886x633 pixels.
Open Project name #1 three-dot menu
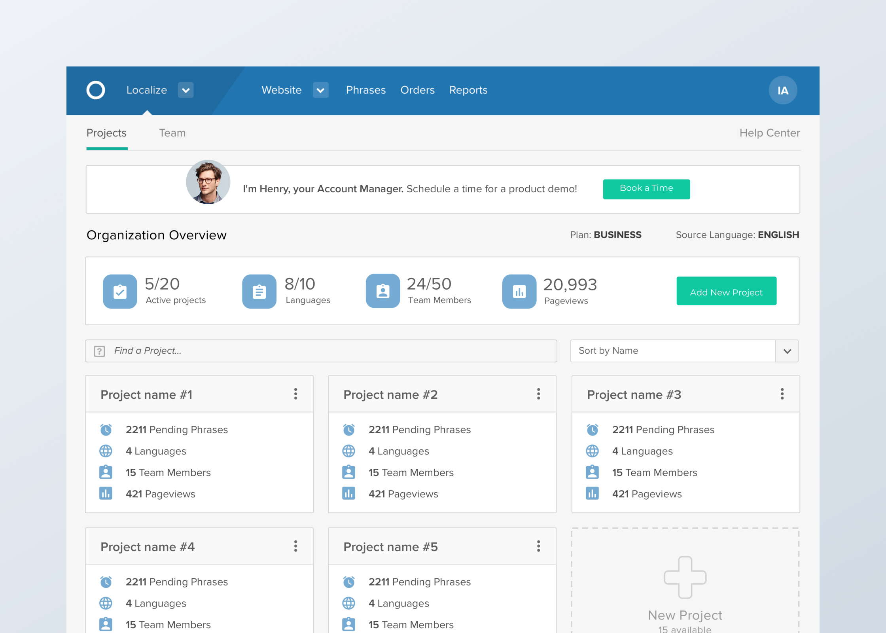pyautogui.click(x=295, y=394)
